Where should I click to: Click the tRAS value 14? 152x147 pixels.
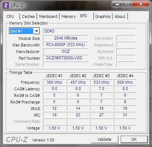[x=78, y=108]
